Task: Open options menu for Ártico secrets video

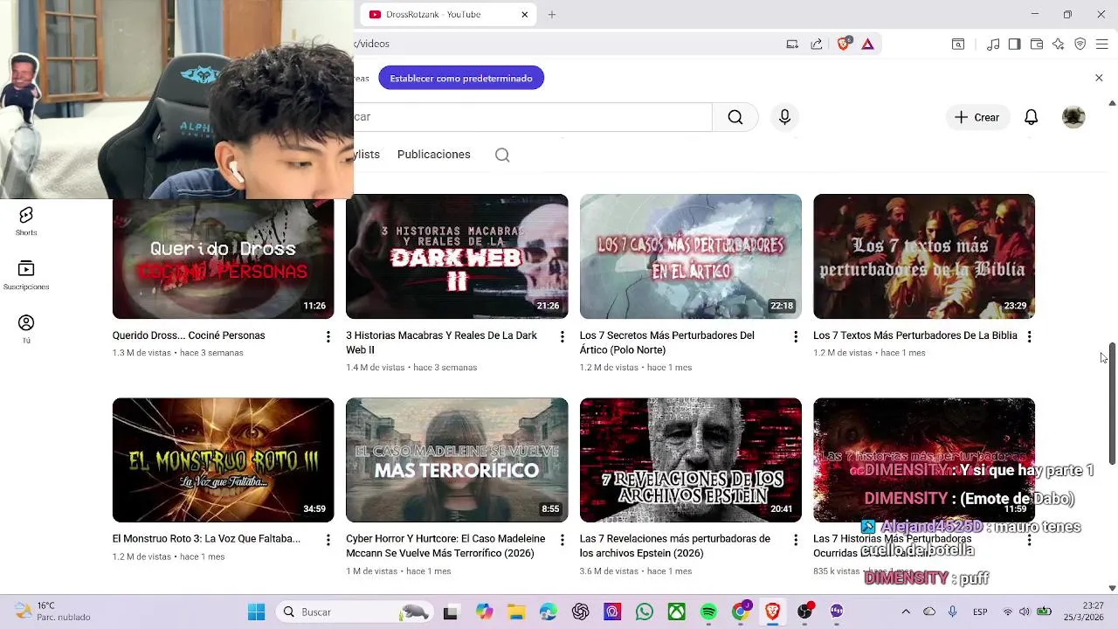Action: [x=796, y=336]
